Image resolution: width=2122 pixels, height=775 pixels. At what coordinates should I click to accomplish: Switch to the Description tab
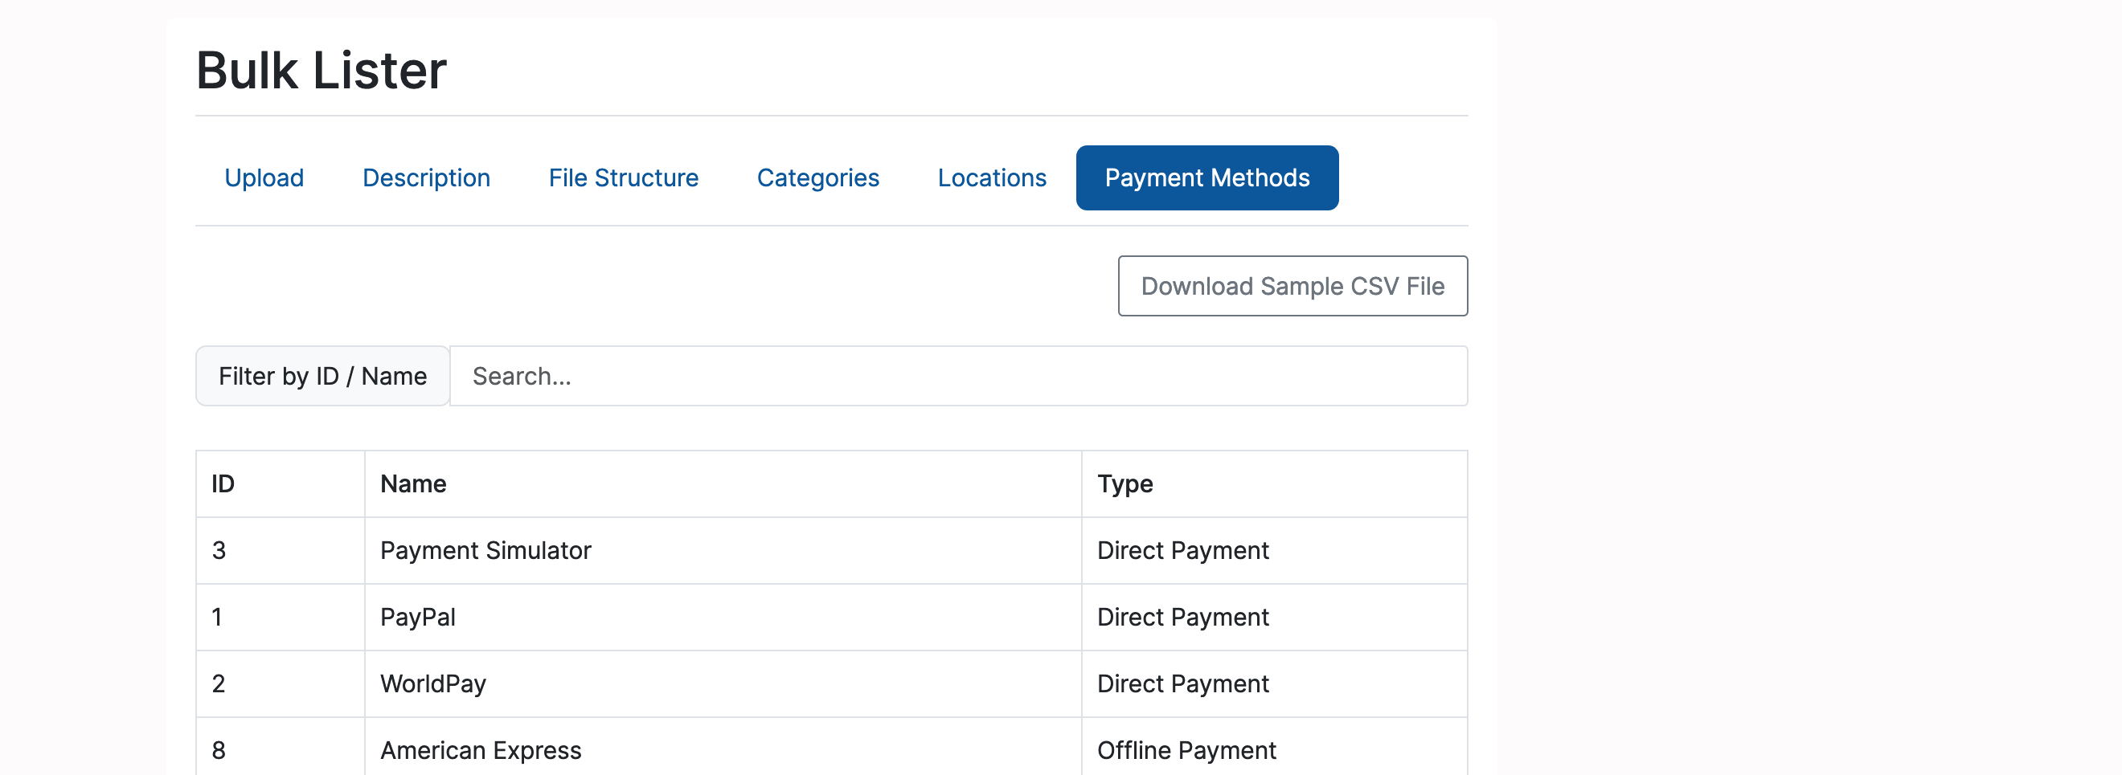[426, 177]
